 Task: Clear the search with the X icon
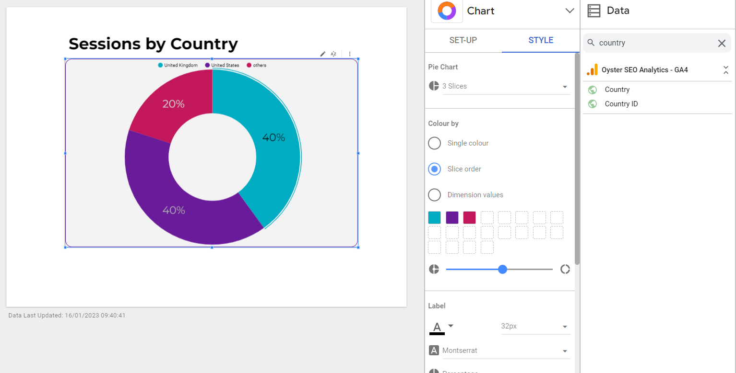point(722,43)
